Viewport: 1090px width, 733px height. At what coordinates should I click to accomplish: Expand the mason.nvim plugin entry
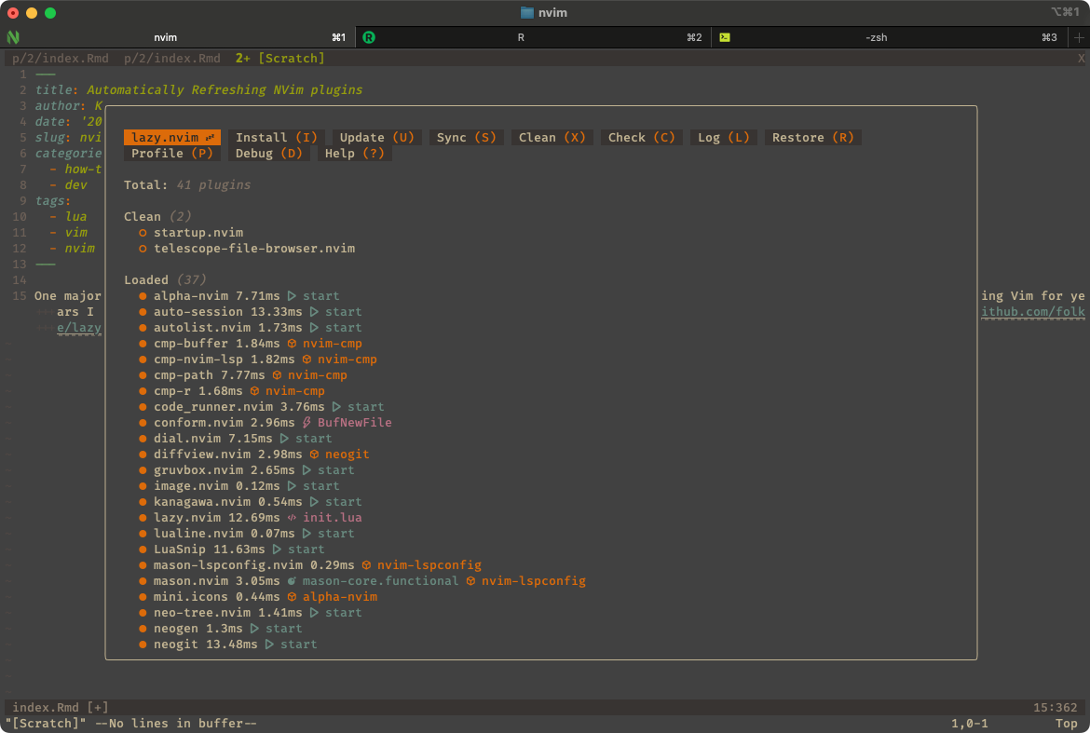(x=362, y=581)
